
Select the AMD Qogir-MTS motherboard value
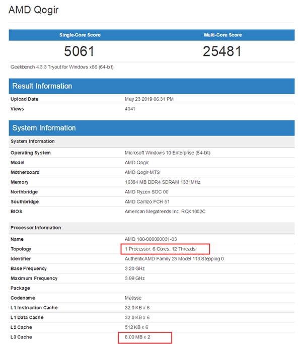click(142, 172)
